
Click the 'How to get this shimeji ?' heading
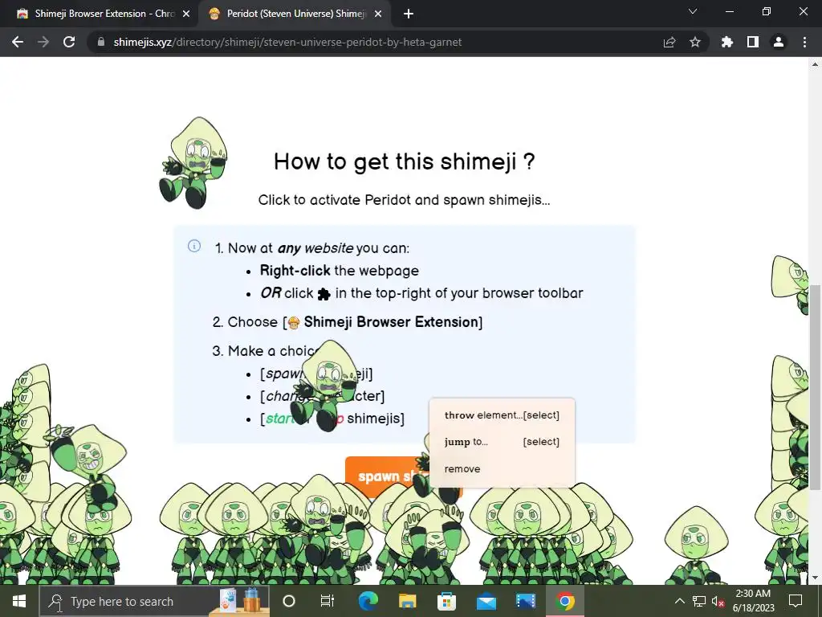coord(405,161)
